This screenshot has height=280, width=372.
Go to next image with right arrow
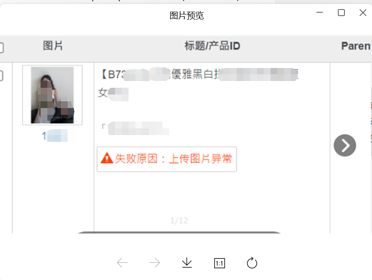155,263
